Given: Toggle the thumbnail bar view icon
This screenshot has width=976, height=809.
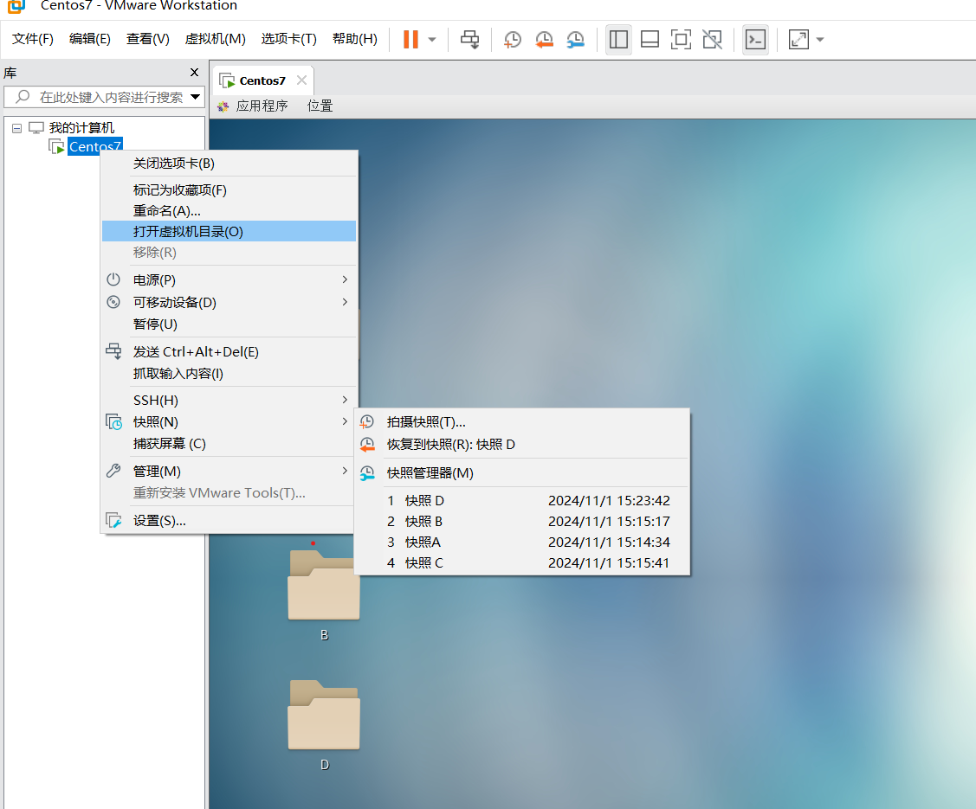Looking at the screenshot, I should (x=650, y=40).
